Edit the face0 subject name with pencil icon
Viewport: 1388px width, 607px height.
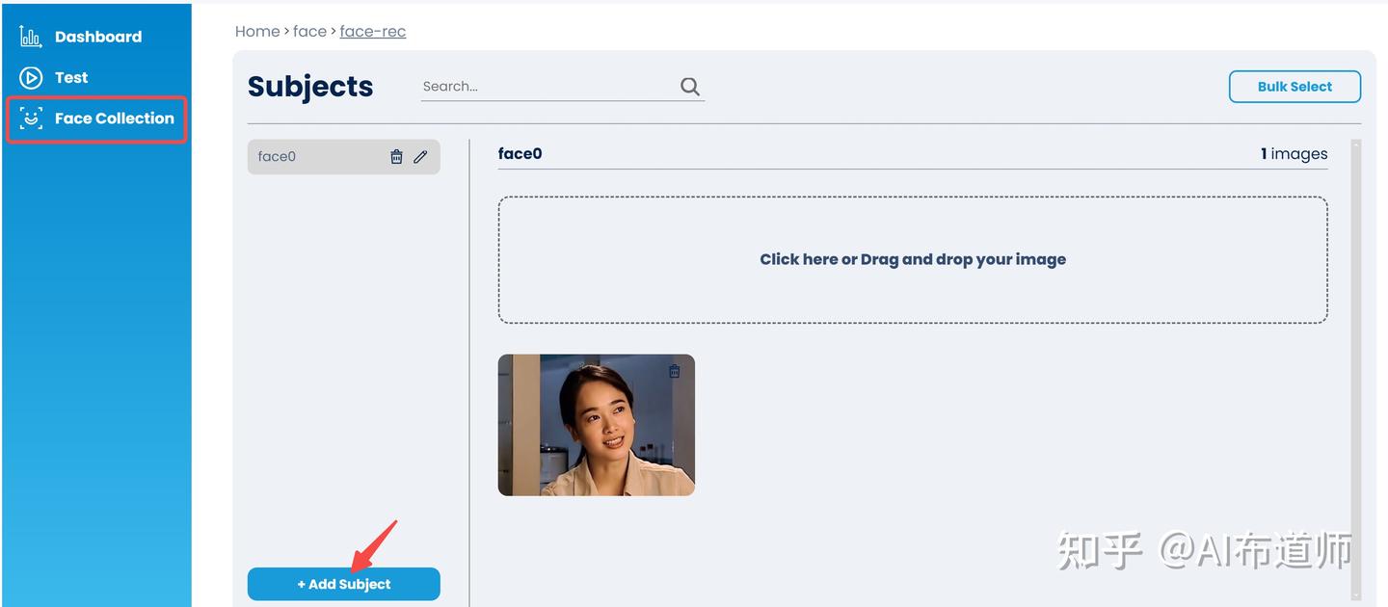[420, 157]
